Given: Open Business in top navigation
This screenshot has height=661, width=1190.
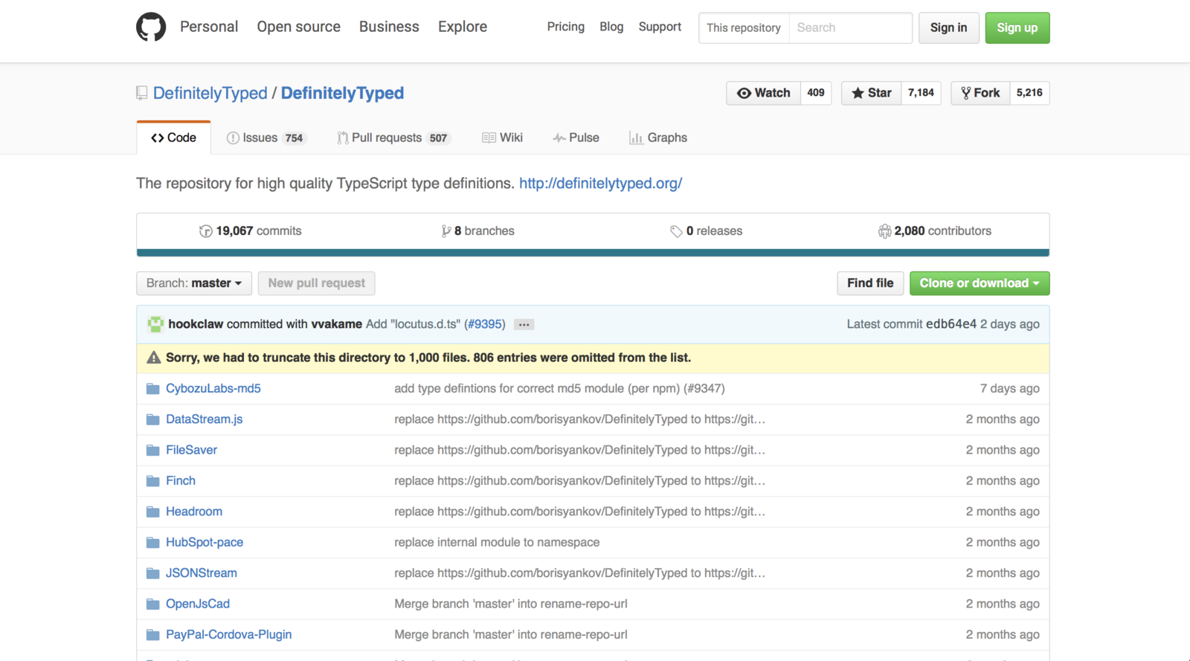Looking at the screenshot, I should (x=389, y=27).
